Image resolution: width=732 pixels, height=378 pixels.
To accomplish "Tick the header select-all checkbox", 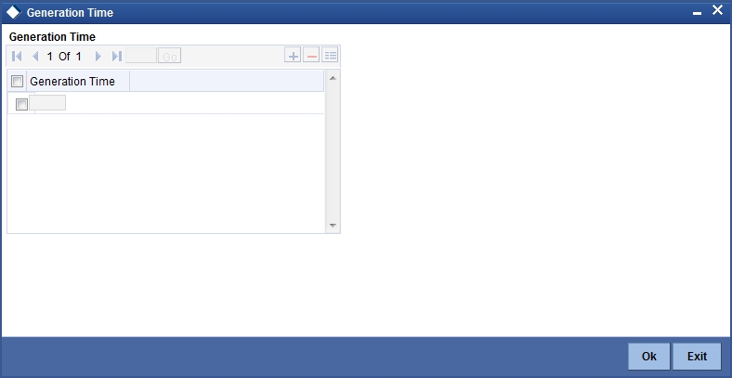I will [x=17, y=81].
